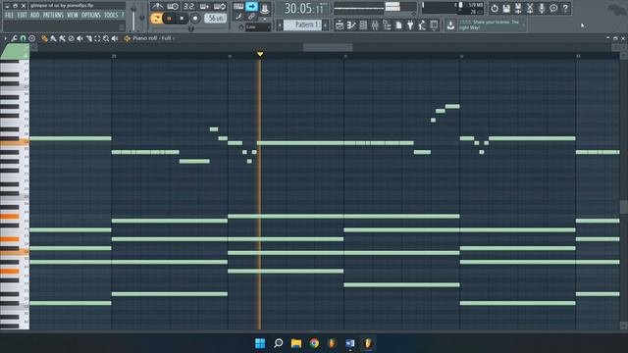This screenshot has height=353, width=628.
Task: Toggle loop recording
Action: tap(220, 7)
